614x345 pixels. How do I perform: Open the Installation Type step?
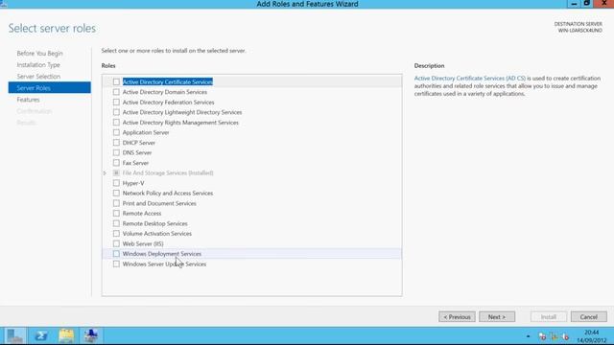pos(38,65)
